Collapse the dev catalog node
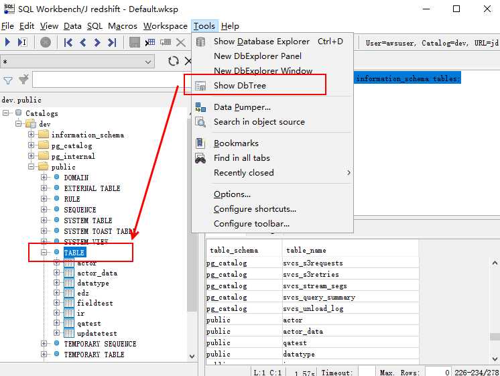This screenshot has width=500, height=376. click(x=18, y=123)
